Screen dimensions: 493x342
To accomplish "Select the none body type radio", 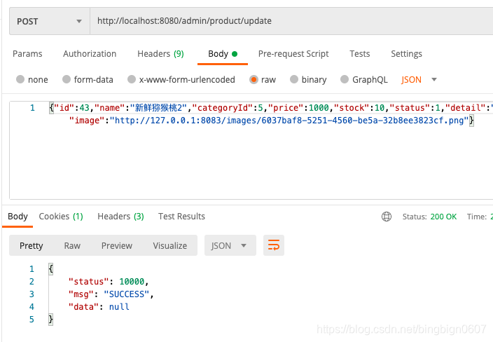I will point(20,79).
